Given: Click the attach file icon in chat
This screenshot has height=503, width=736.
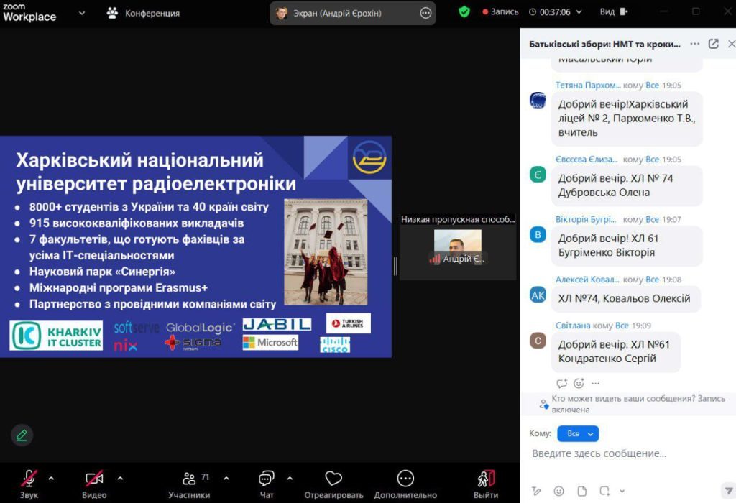Looking at the screenshot, I should pyautogui.click(x=582, y=491).
